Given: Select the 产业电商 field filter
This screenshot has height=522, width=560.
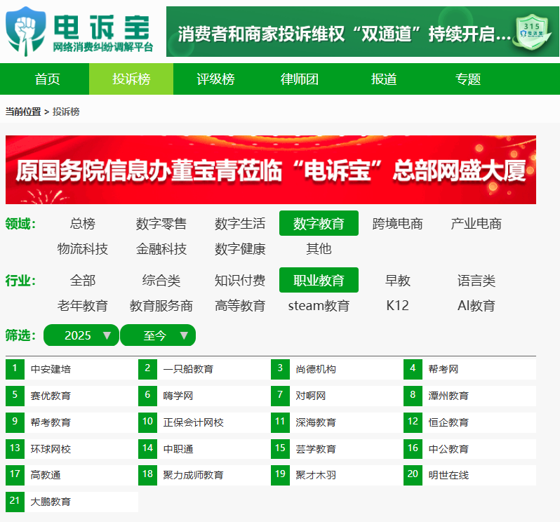Looking at the screenshot, I should tap(476, 224).
